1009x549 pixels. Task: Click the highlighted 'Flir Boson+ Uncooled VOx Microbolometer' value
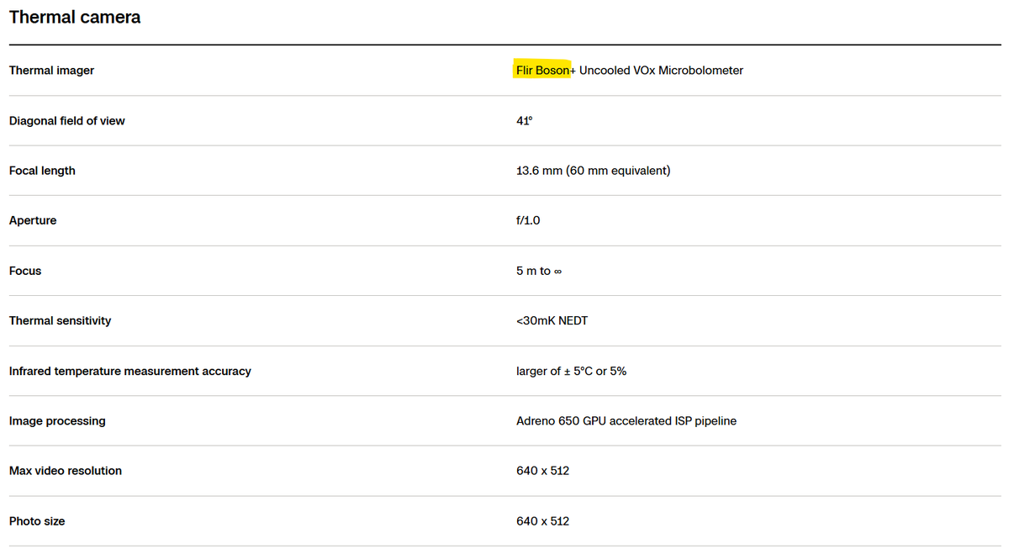[x=630, y=71]
